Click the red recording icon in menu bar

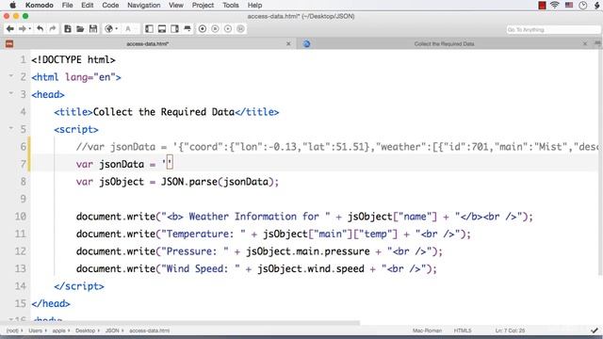(x=542, y=5)
